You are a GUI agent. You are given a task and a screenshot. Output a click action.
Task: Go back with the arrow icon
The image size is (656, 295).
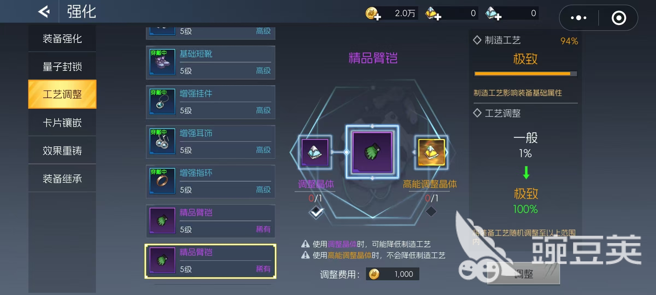coord(44,11)
